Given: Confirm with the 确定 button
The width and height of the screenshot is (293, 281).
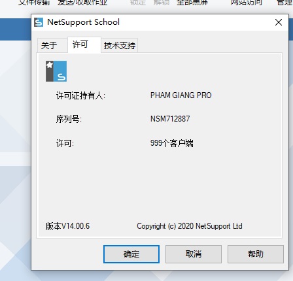Looking at the screenshot, I should click(131, 254).
